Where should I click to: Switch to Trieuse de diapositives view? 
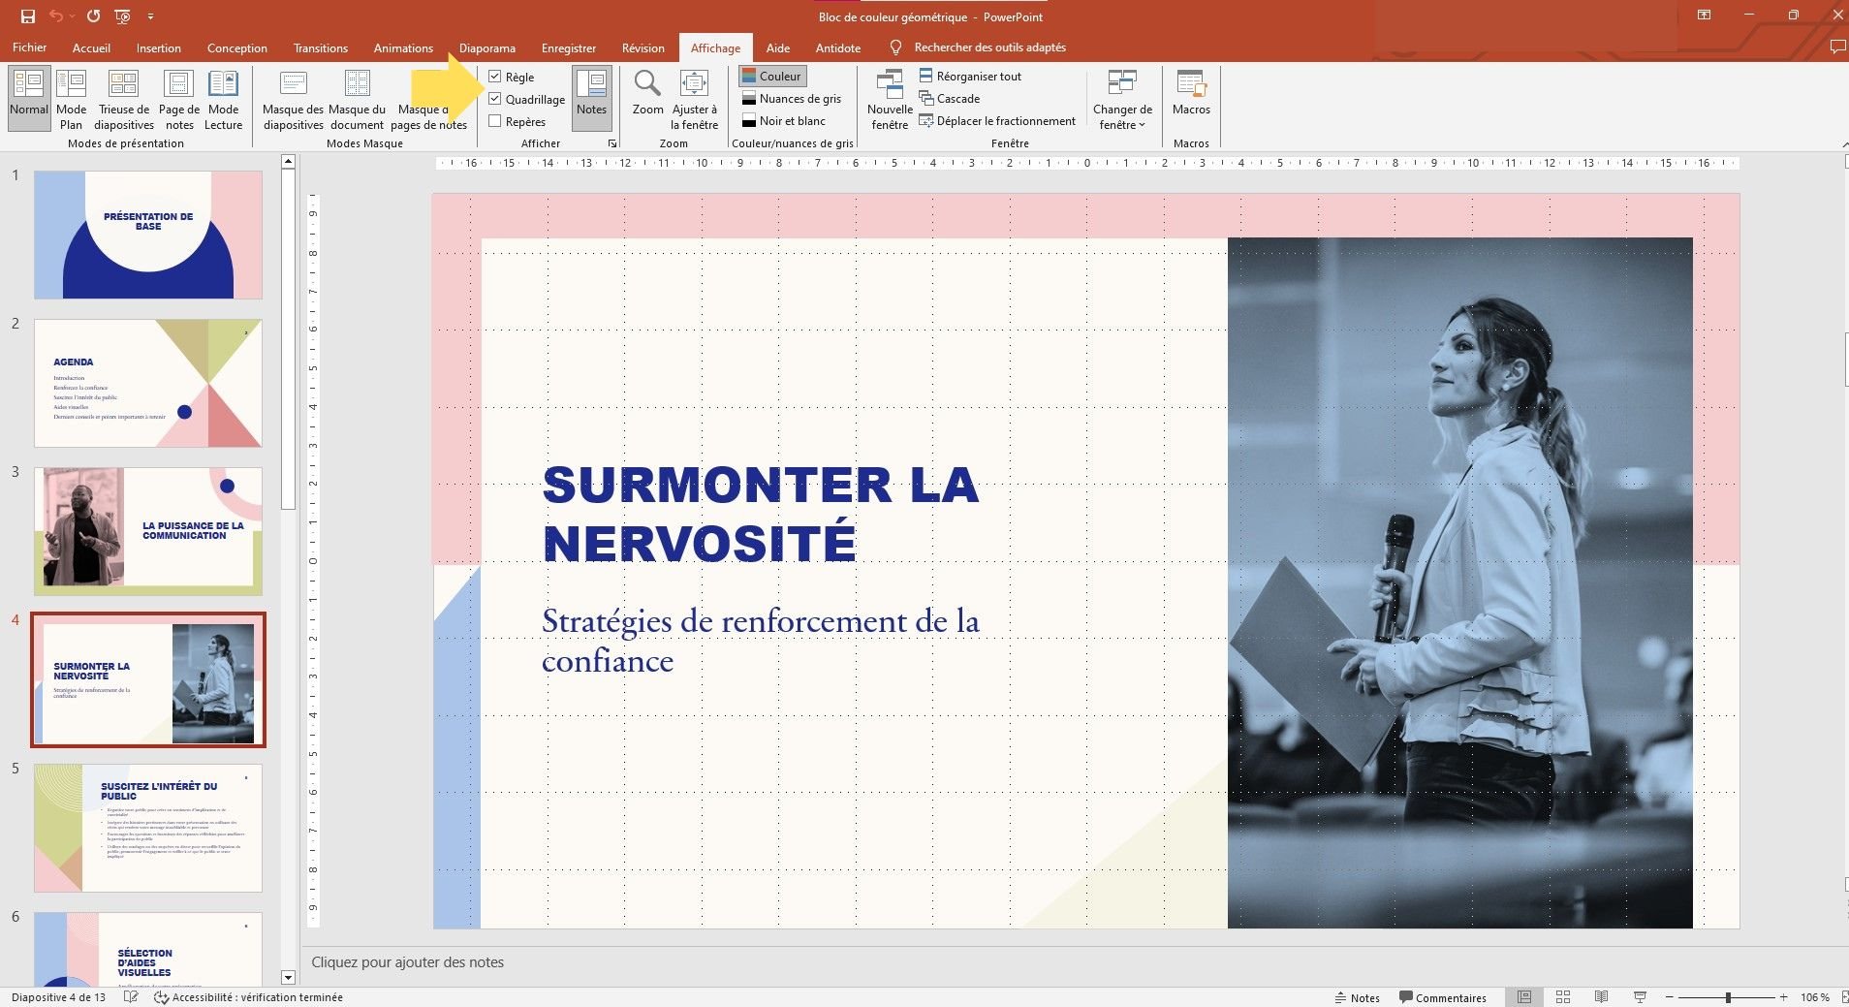point(123,97)
